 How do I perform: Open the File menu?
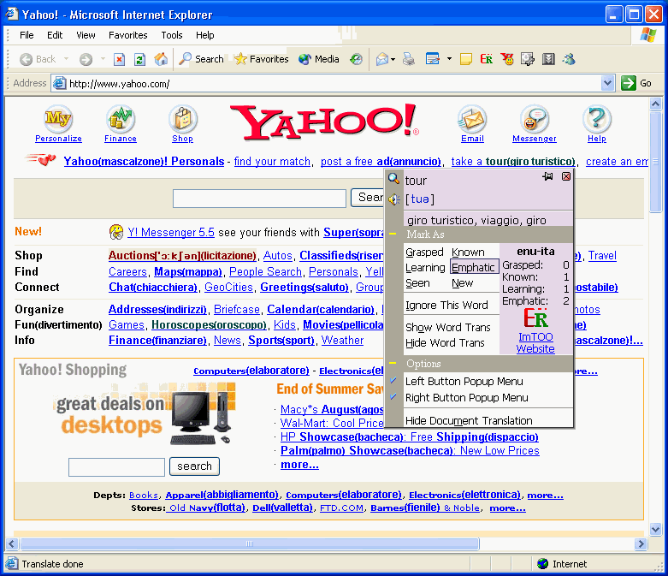coord(27,35)
